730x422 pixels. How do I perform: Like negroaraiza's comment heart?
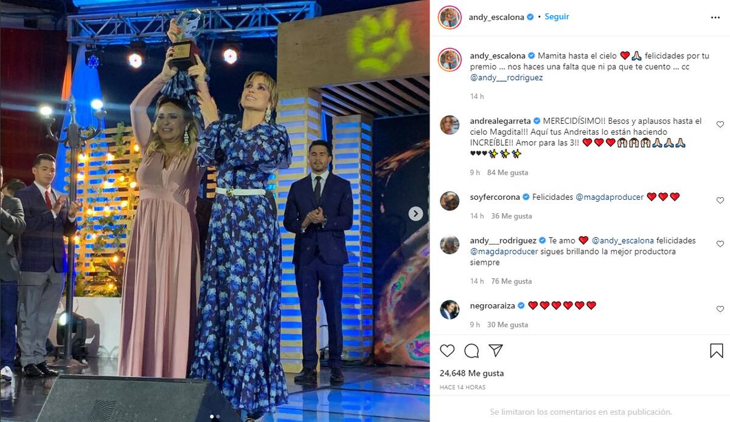pos(720,309)
